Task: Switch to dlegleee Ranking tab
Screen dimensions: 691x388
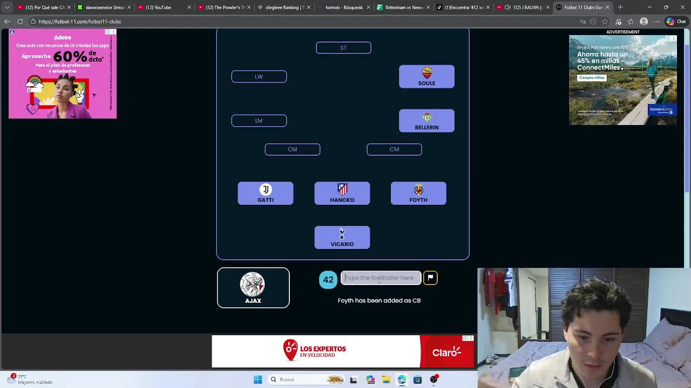Action: pos(283,8)
